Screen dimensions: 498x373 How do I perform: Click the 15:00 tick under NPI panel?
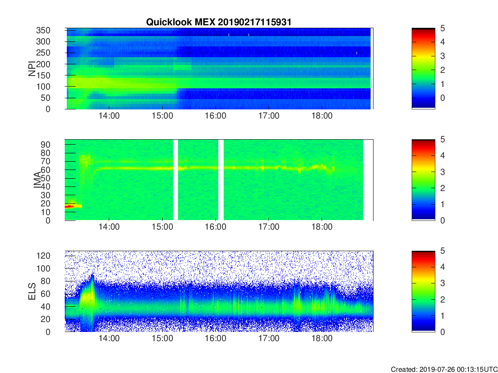pos(162,116)
